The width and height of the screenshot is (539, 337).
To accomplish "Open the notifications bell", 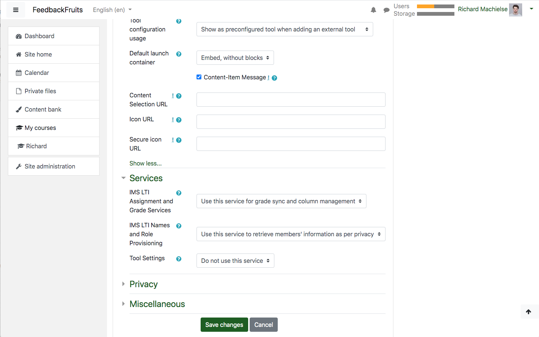I will click(373, 10).
